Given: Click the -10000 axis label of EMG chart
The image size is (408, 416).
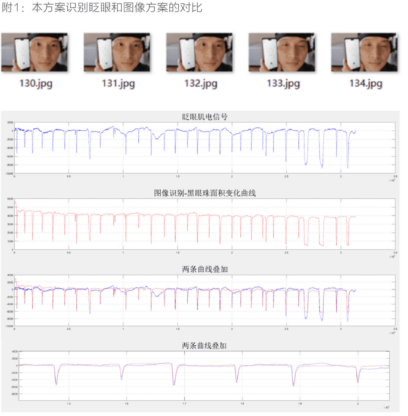Looking at the screenshot, I should 9,174.
